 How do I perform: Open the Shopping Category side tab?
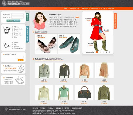tap(27, 34)
